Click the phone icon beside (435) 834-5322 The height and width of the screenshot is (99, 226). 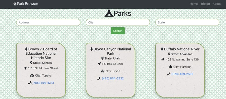pos(99,78)
